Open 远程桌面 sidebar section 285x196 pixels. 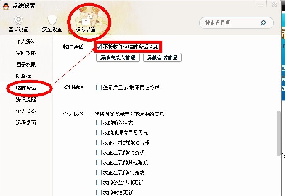click(x=26, y=123)
